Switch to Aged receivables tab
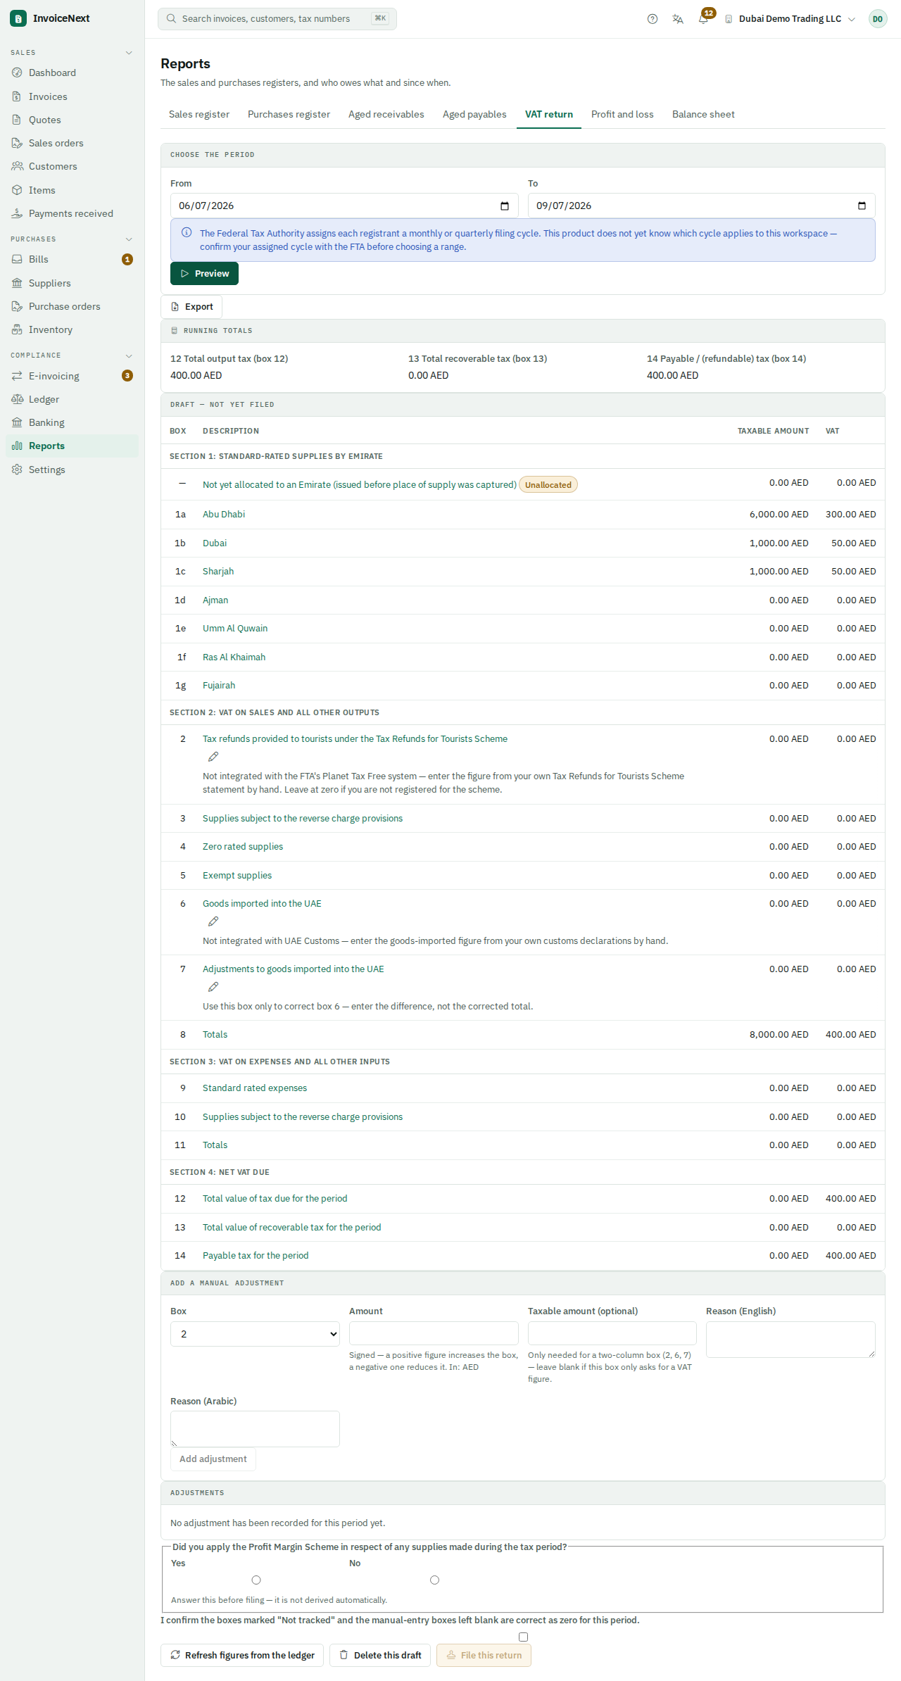Viewport: 901px width, 1681px height. (386, 114)
